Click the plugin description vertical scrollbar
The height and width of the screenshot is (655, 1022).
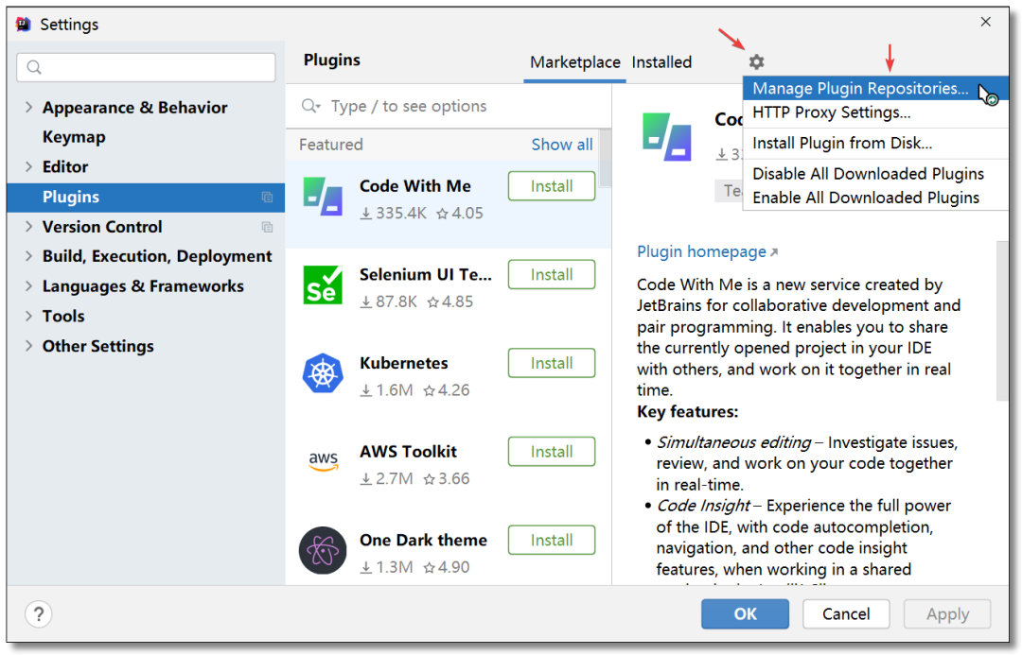(1002, 320)
